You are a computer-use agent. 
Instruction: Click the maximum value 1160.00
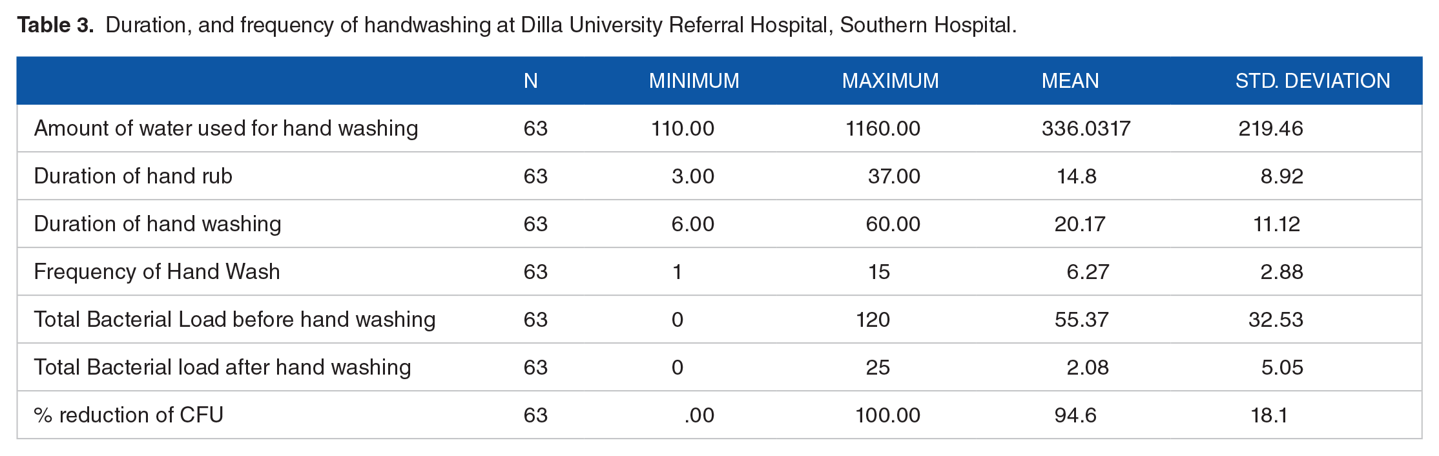[883, 129]
